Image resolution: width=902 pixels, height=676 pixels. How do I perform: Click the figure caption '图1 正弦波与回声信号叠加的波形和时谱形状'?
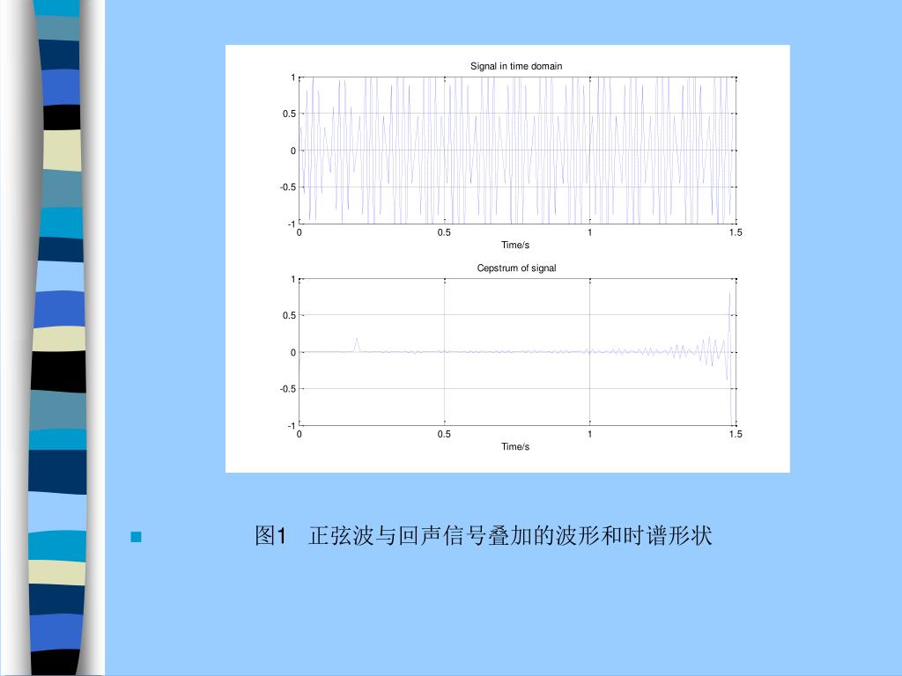point(484,536)
